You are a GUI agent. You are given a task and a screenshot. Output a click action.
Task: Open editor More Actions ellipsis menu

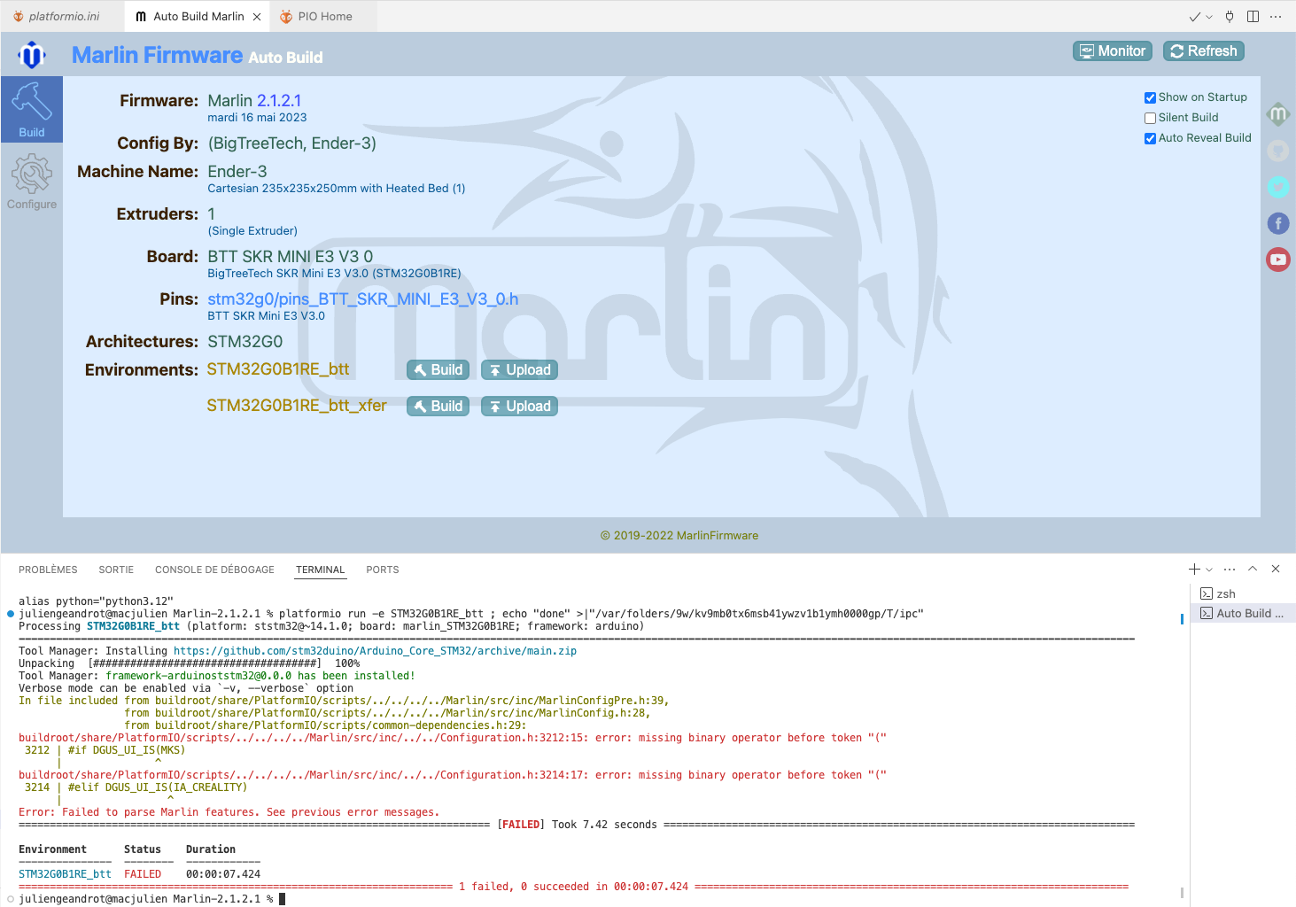pyautogui.click(x=1276, y=17)
